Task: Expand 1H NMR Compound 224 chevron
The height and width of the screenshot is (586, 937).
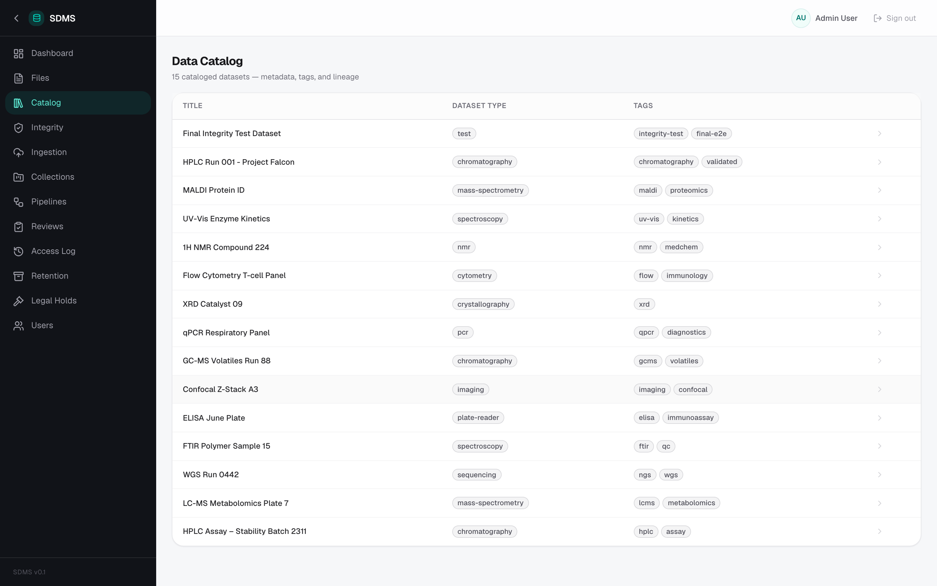Action: pyautogui.click(x=879, y=247)
